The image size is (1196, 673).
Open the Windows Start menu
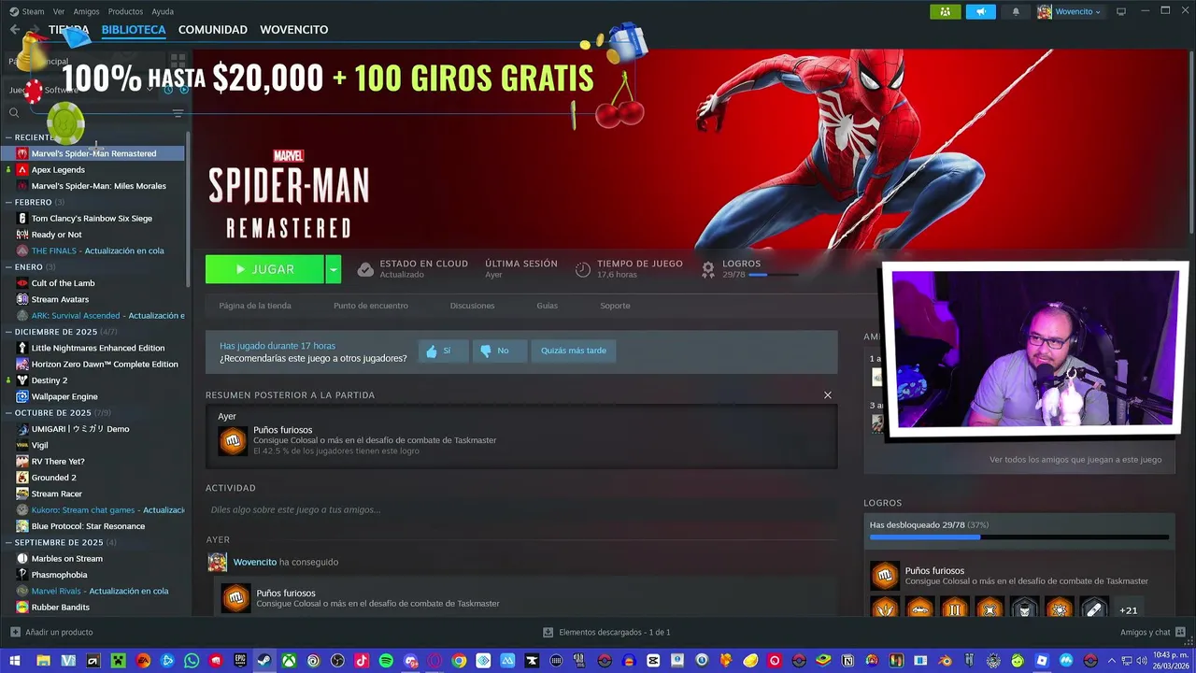pos(15,661)
